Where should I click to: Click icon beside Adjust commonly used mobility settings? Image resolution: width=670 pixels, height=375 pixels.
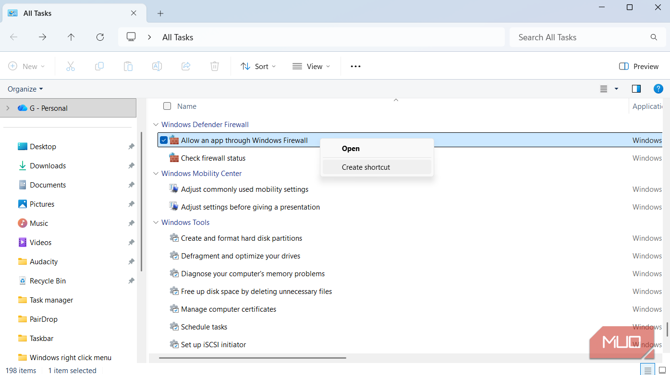(174, 188)
